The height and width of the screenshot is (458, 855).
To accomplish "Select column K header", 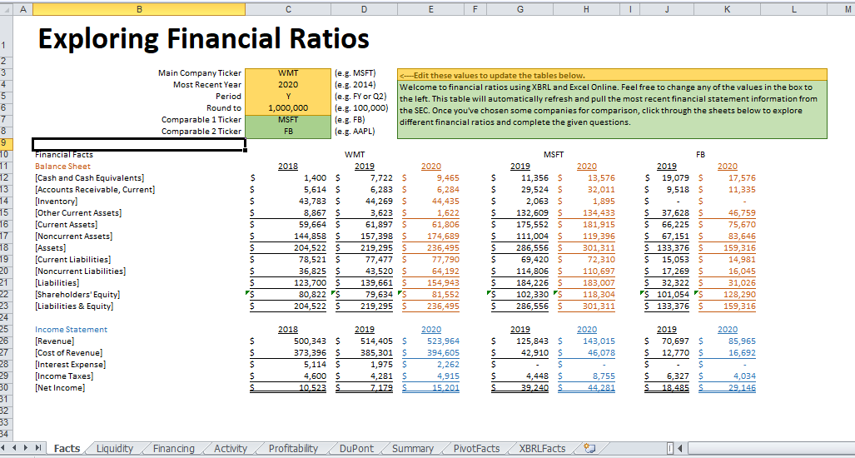I will (x=728, y=8).
